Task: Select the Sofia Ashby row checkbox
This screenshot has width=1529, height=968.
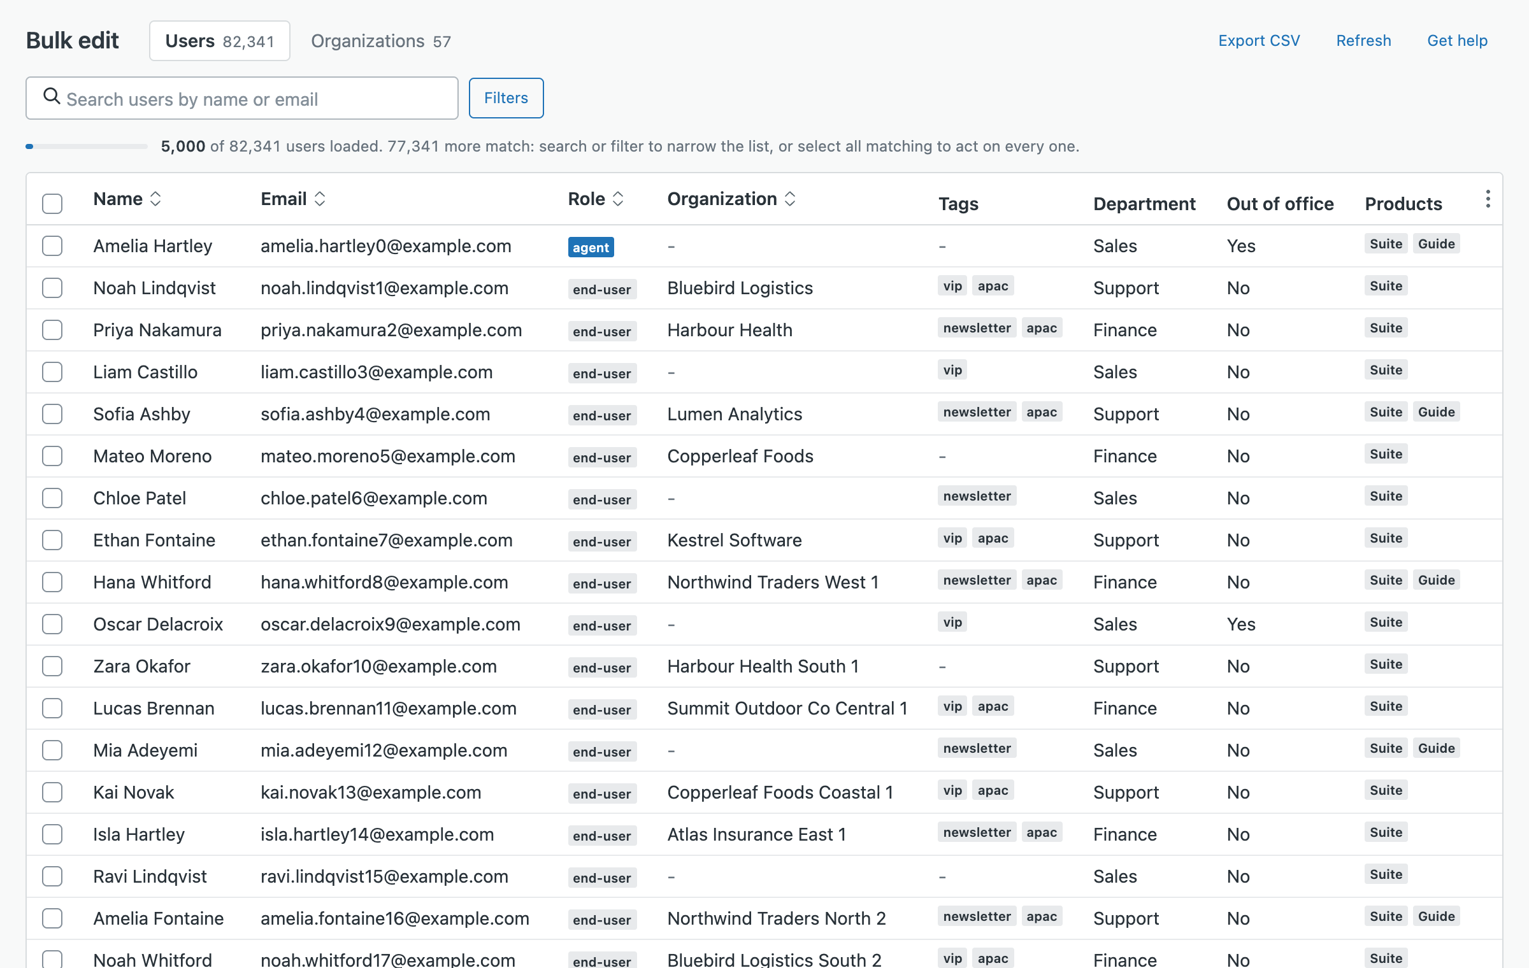Action: pyautogui.click(x=52, y=414)
